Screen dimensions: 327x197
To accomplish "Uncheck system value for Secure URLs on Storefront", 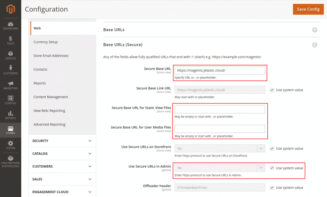I will coord(272,148).
